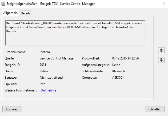
Task: Click the Schließen button
Action: [154, 109]
